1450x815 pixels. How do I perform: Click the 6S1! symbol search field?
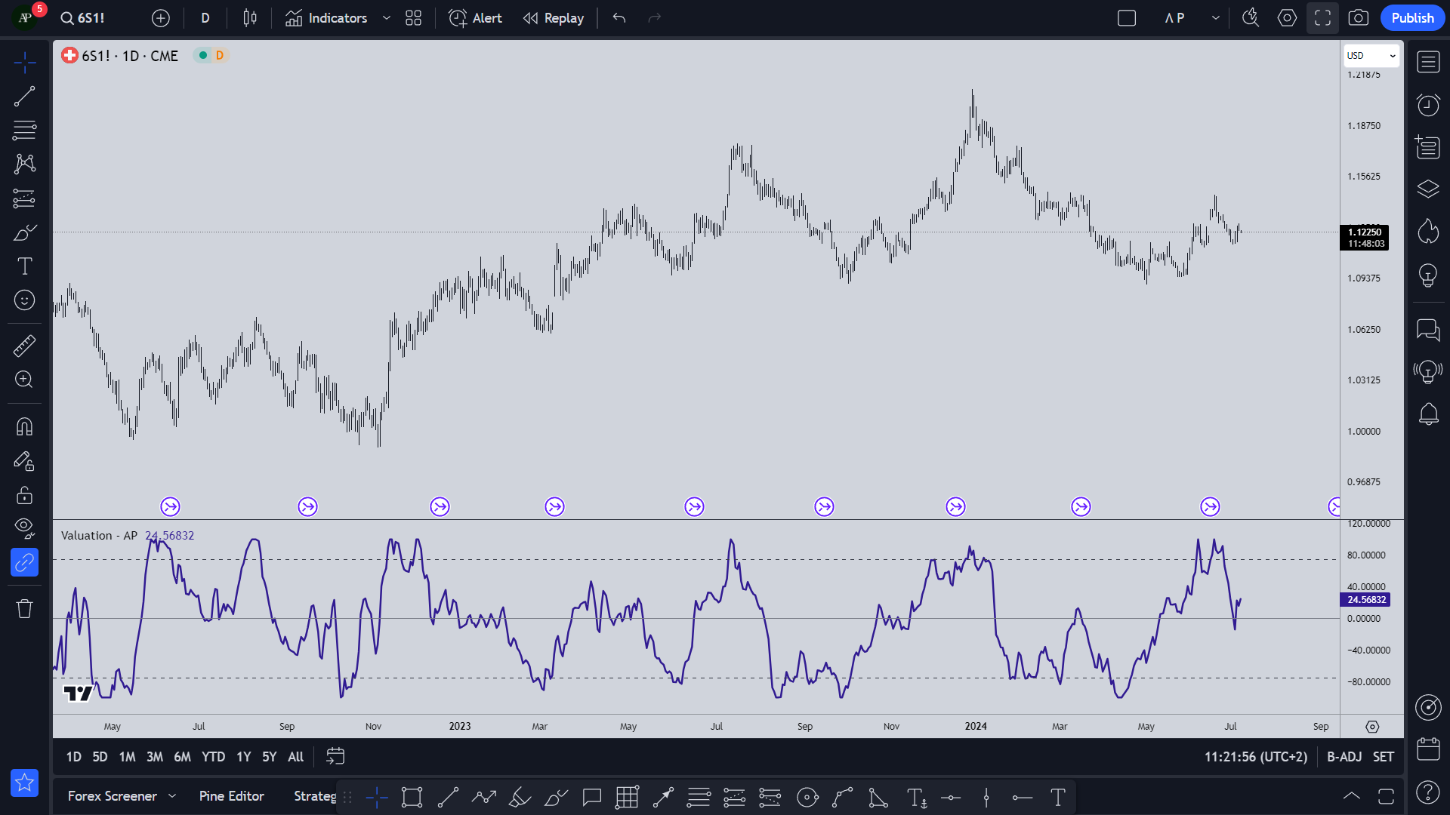pos(83,17)
